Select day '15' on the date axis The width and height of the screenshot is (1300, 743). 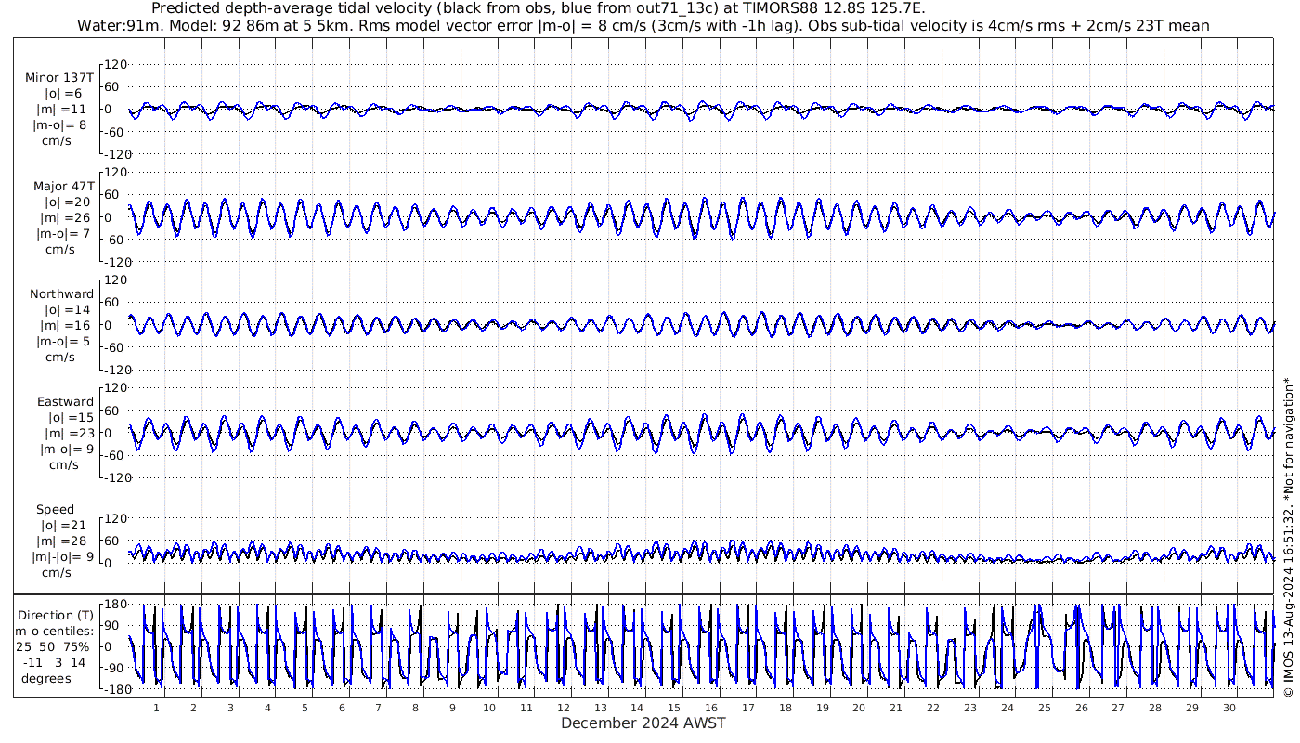tap(674, 708)
